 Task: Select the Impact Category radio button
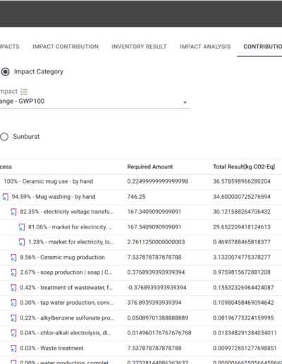(5, 72)
